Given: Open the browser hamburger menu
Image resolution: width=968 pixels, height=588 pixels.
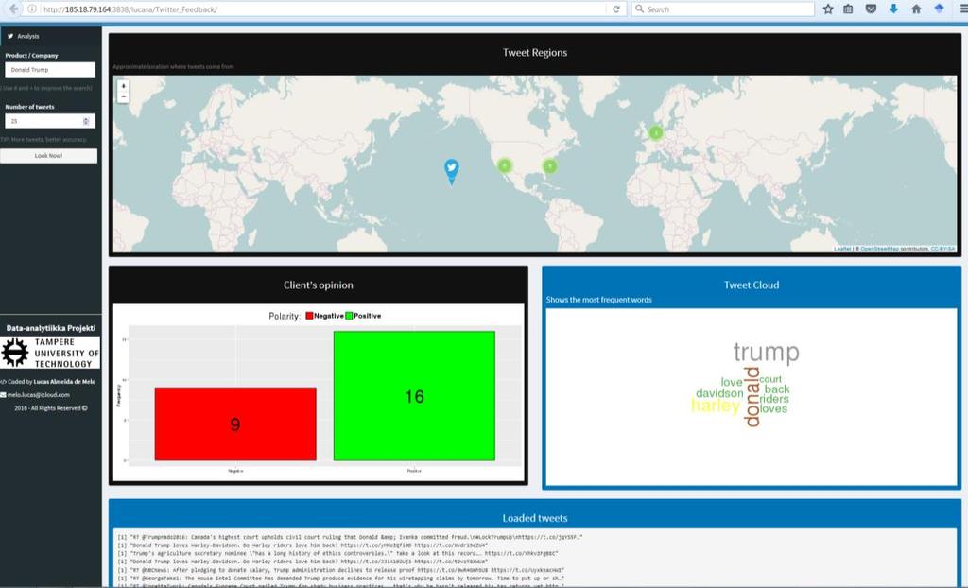Looking at the screenshot, I should (963, 9).
